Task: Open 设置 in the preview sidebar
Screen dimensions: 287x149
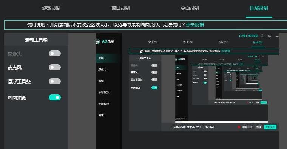Action: click(101, 115)
